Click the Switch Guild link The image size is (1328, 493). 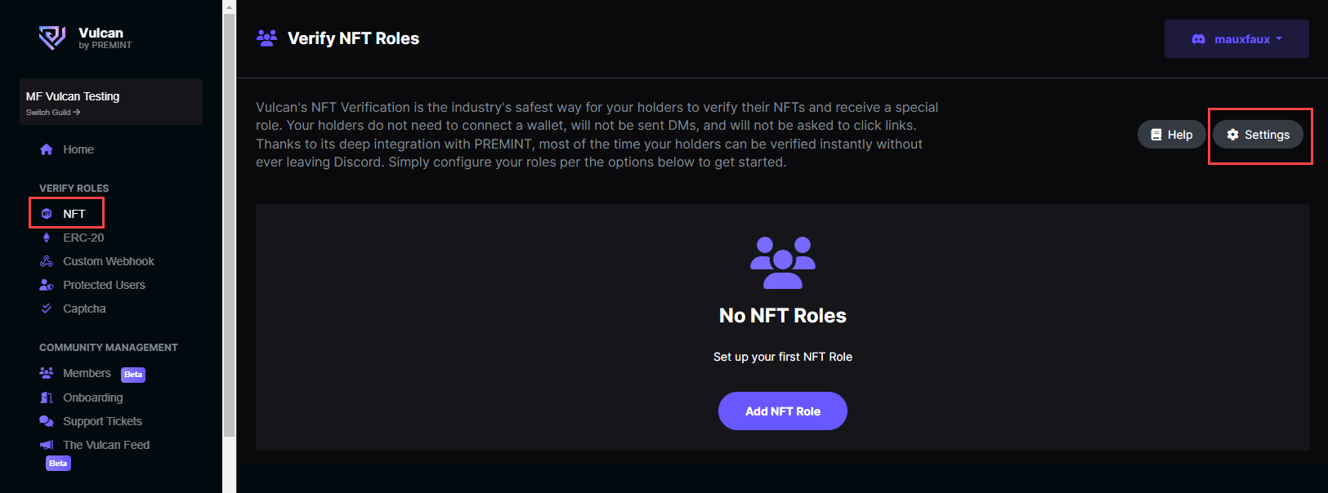(x=53, y=112)
